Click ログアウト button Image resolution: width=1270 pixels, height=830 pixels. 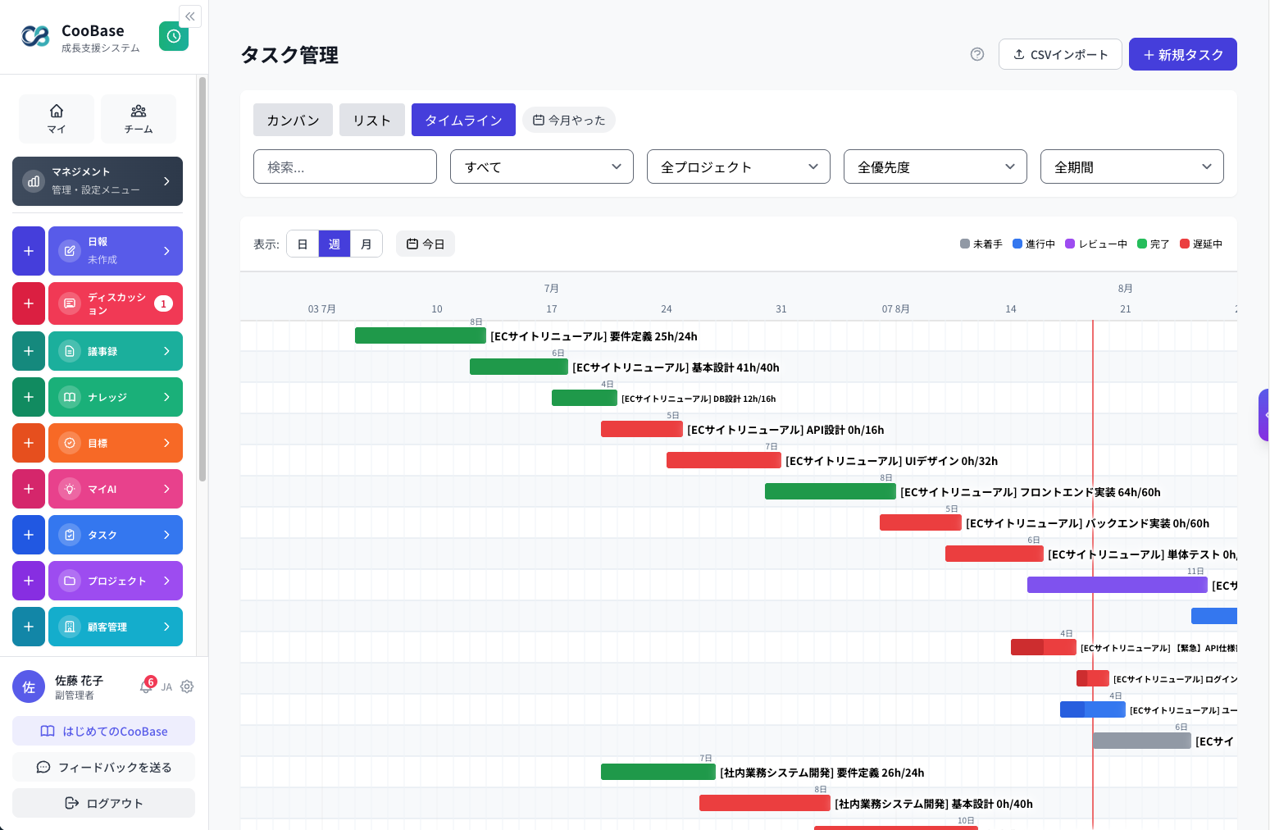pyautogui.click(x=103, y=803)
